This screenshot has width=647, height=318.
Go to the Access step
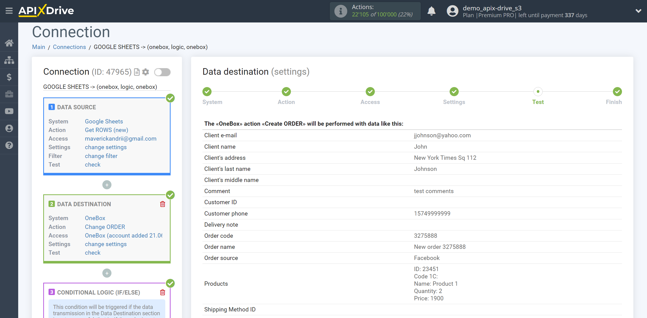pos(370,92)
